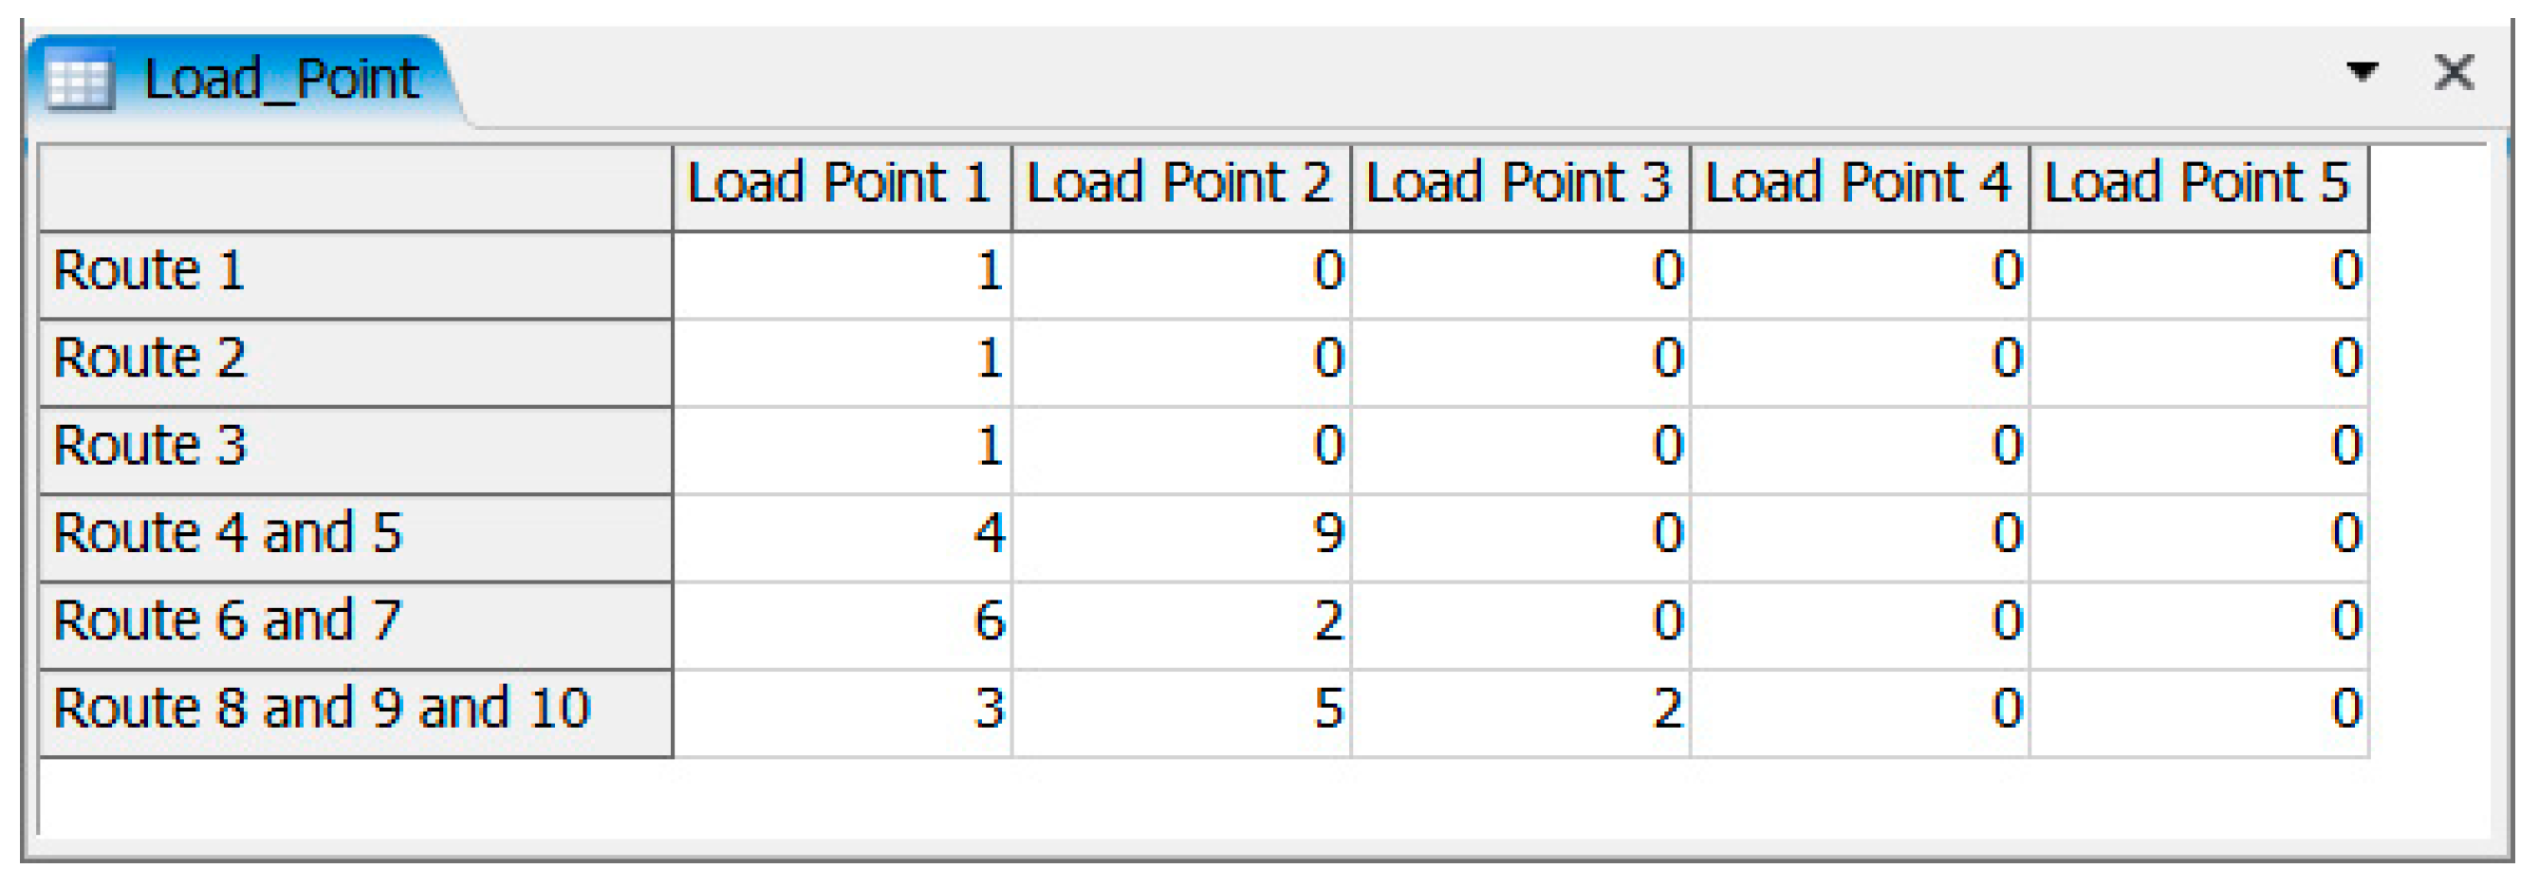Open the tab list dropdown arrow
The height and width of the screenshot is (887, 2539).
(2362, 71)
